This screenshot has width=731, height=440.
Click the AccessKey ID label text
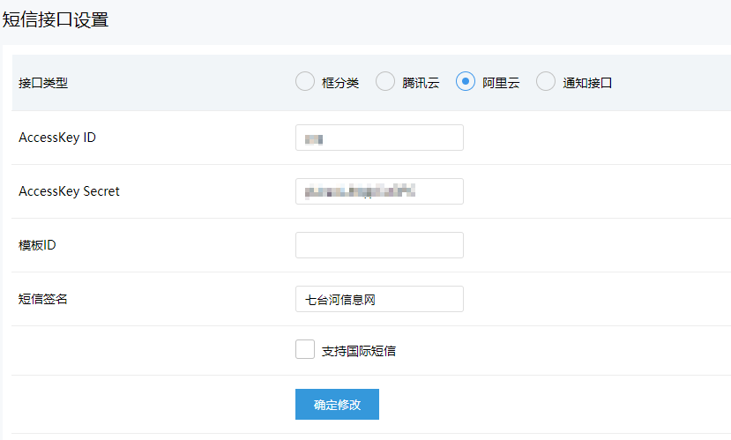tap(57, 138)
